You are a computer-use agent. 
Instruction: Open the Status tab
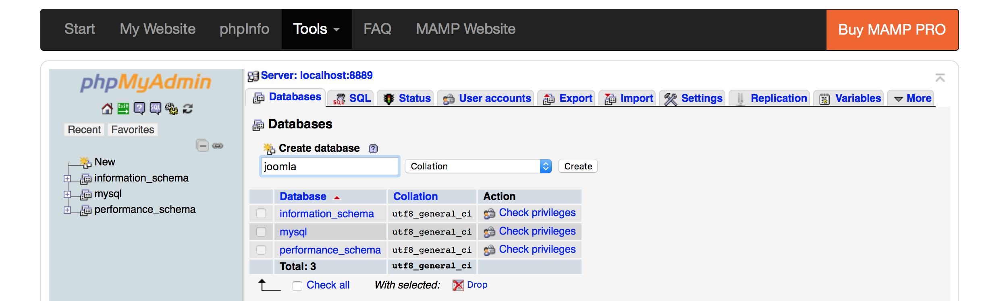pyautogui.click(x=405, y=98)
